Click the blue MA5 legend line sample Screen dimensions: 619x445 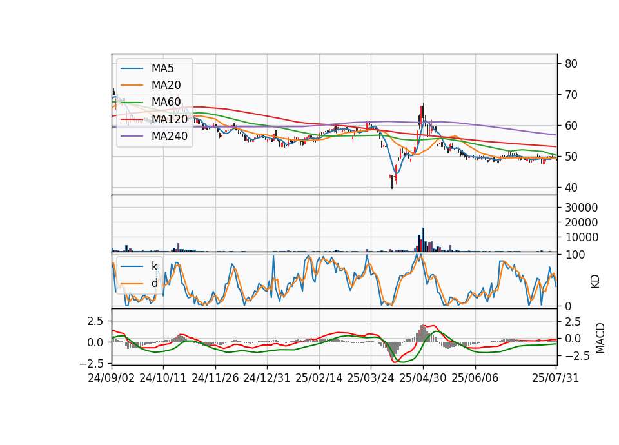tap(132, 69)
